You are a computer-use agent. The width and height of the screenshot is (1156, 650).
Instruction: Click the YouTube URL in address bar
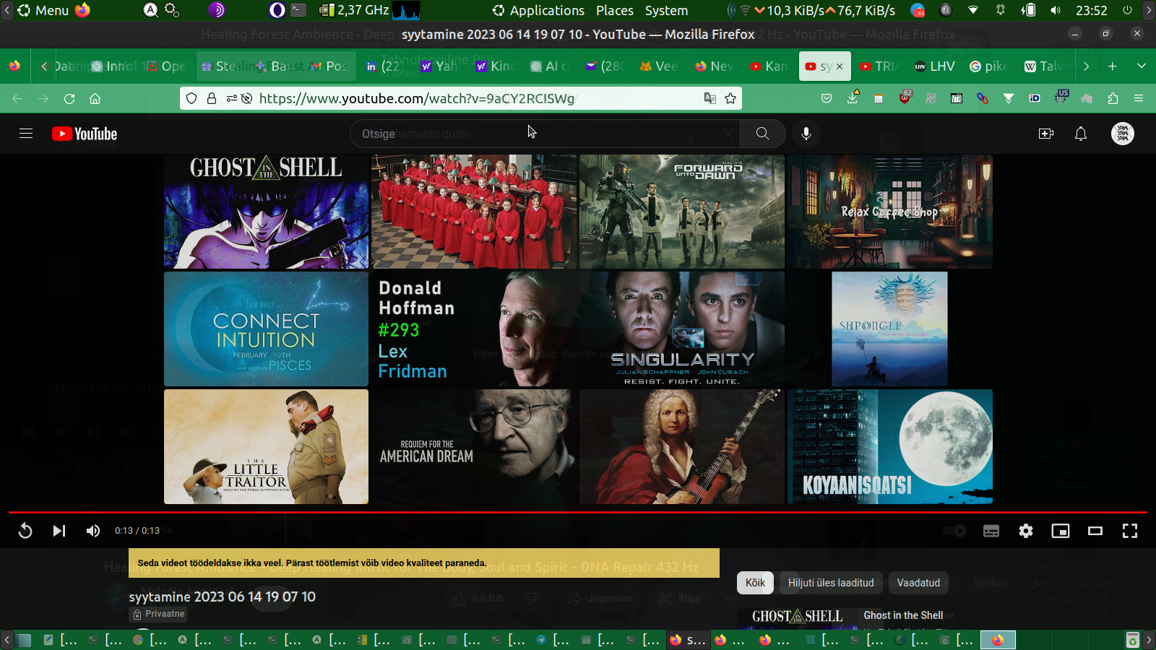(417, 99)
